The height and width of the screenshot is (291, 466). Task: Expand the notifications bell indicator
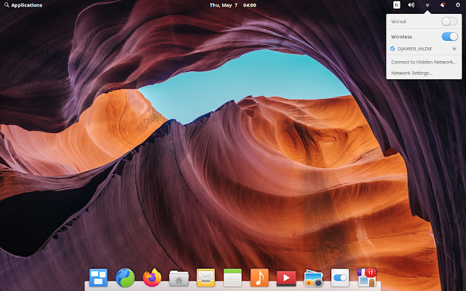point(443,5)
